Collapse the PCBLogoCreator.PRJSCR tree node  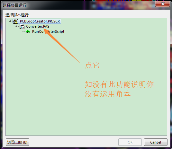10,21
